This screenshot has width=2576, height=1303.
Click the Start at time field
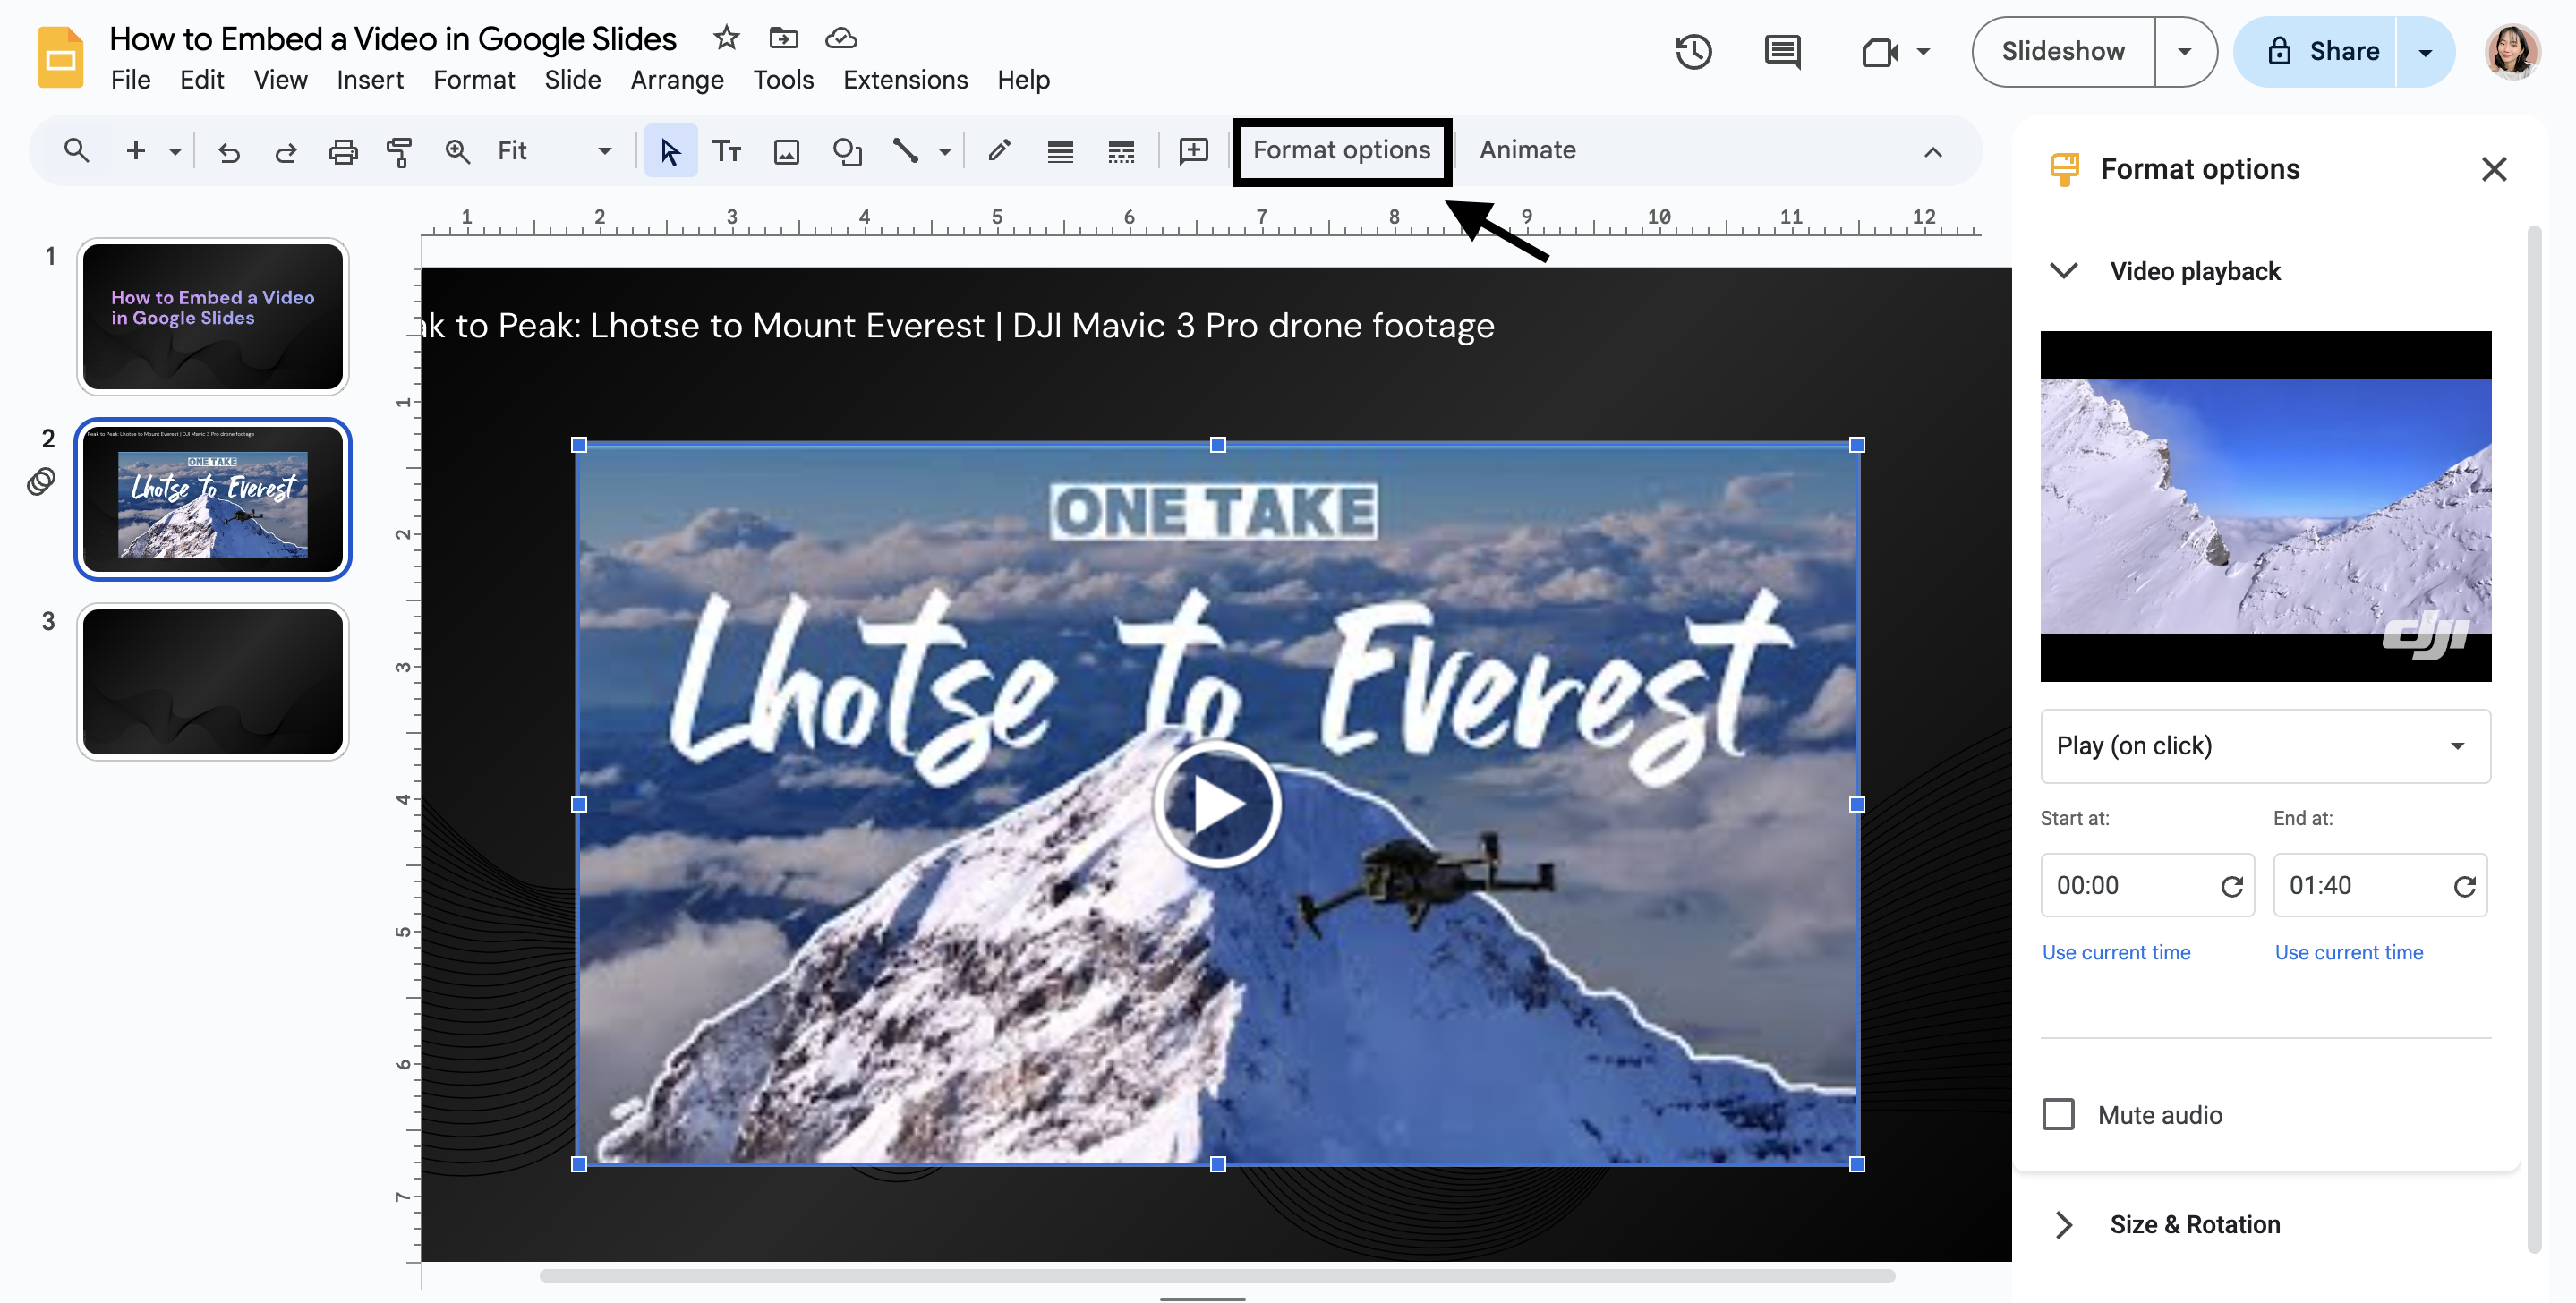(2147, 885)
